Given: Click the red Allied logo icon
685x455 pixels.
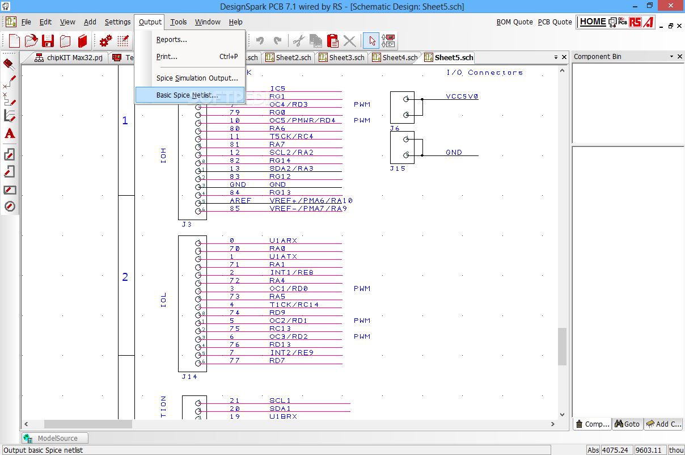Looking at the screenshot, I should click(x=648, y=22).
